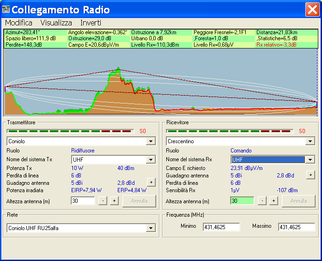Click the receiver Annulla button
The width and height of the screenshot is (322, 261).
(298, 201)
